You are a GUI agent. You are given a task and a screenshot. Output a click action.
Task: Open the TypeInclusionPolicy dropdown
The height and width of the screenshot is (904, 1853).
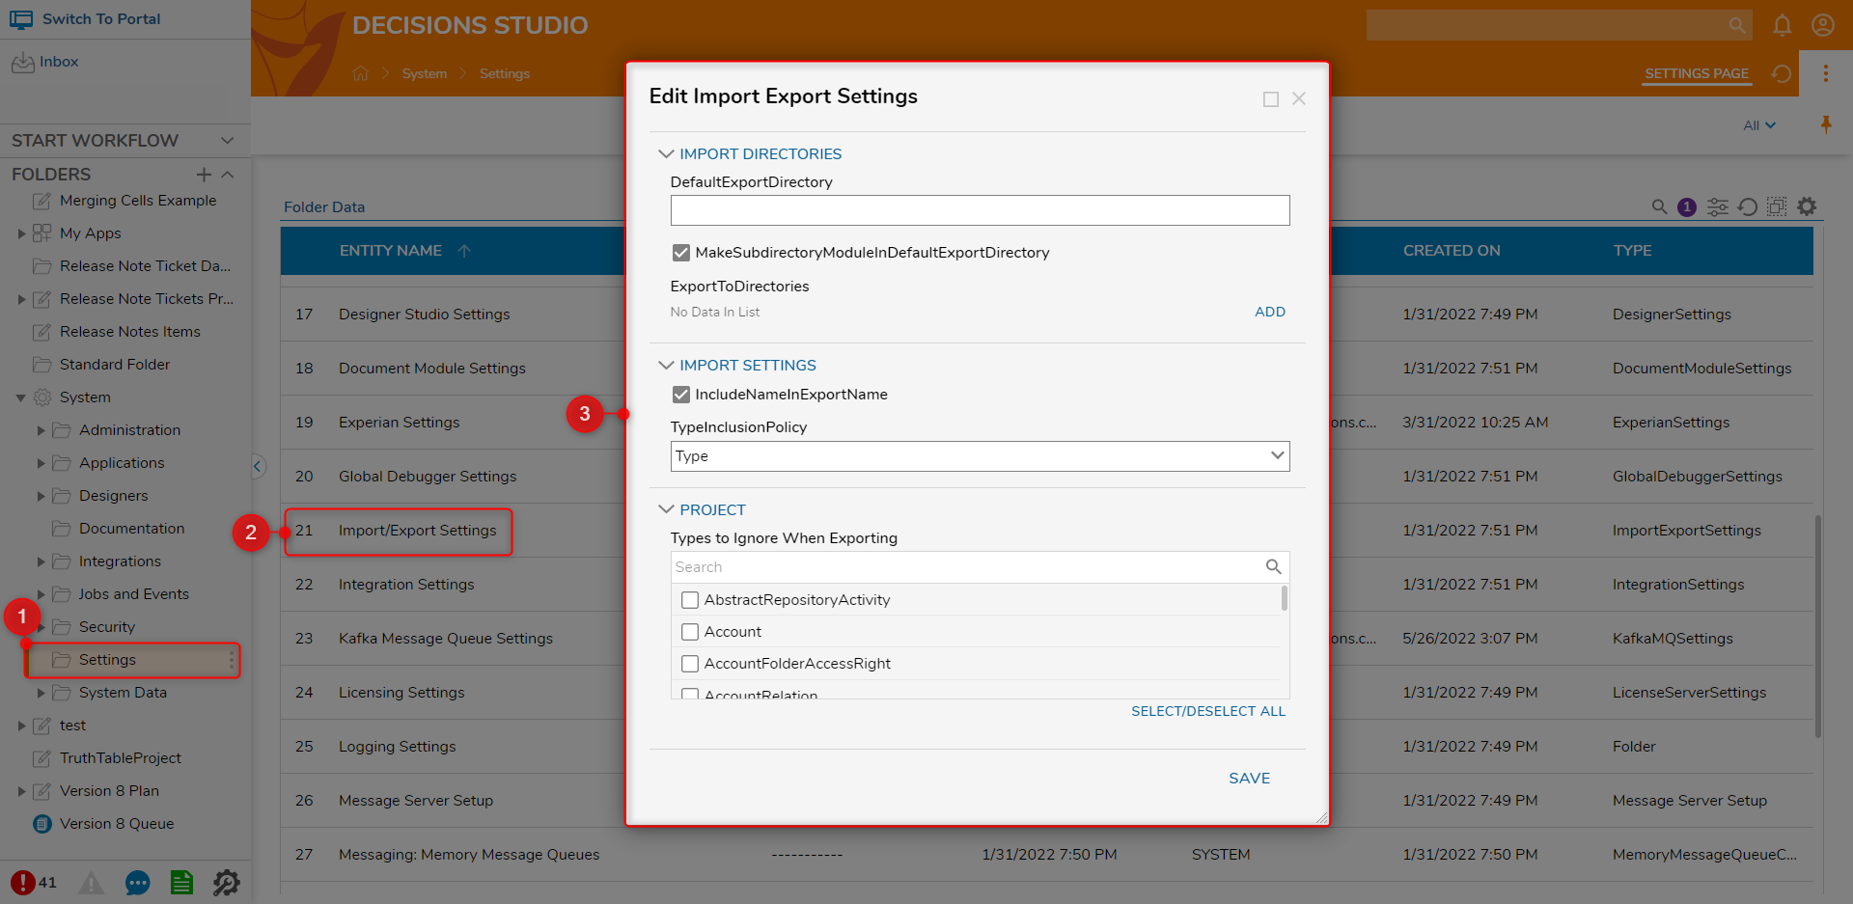click(980, 456)
